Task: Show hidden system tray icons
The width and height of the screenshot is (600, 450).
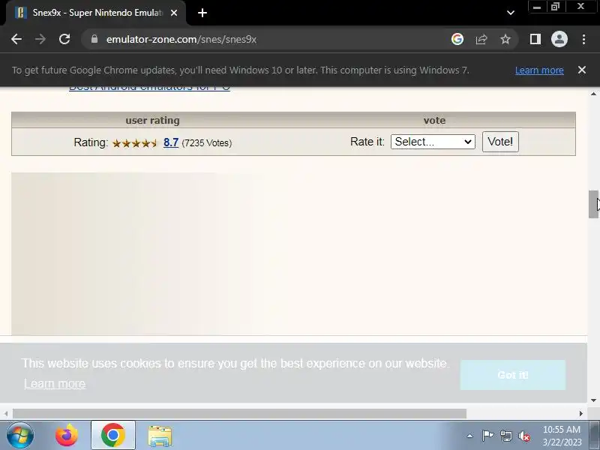Action: pyautogui.click(x=470, y=436)
